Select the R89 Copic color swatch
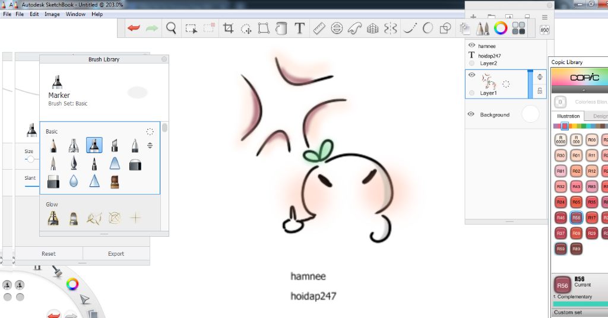 coord(576,249)
